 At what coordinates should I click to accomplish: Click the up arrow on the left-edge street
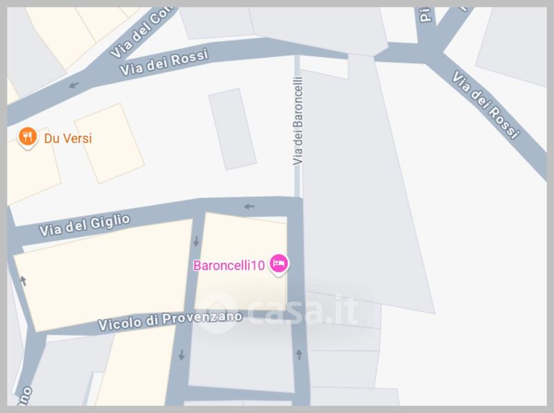[24, 281]
